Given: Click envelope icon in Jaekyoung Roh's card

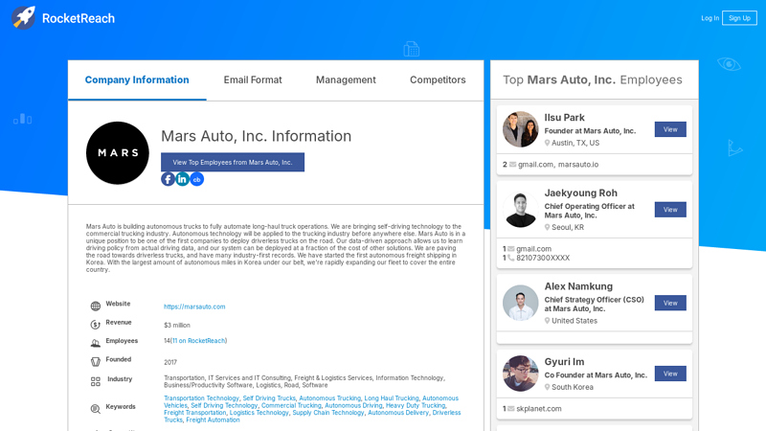Looking at the screenshot, I should 510,249.
